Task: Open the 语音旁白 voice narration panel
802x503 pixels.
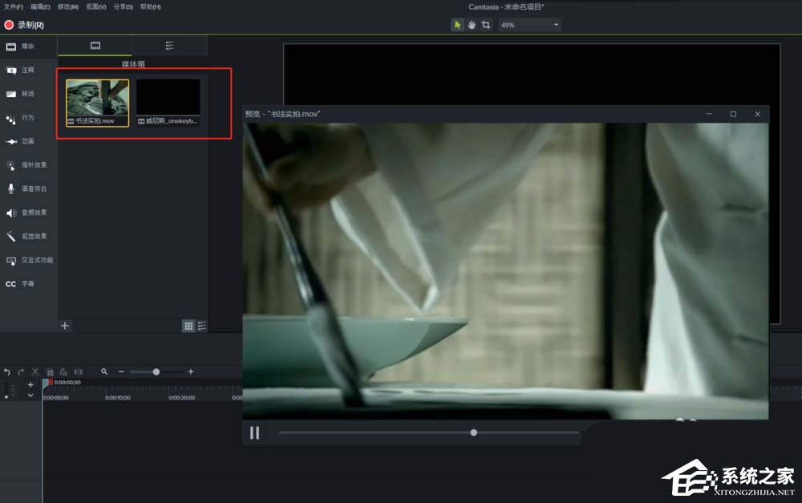Action: click(27, 189)
